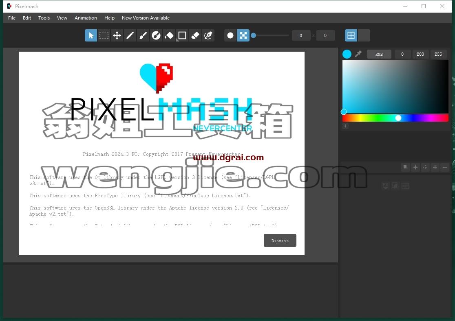Click the Pixelmash 2024.3 copyright line
Viewport: 455px width, 321px height.
tap(161, 154)
